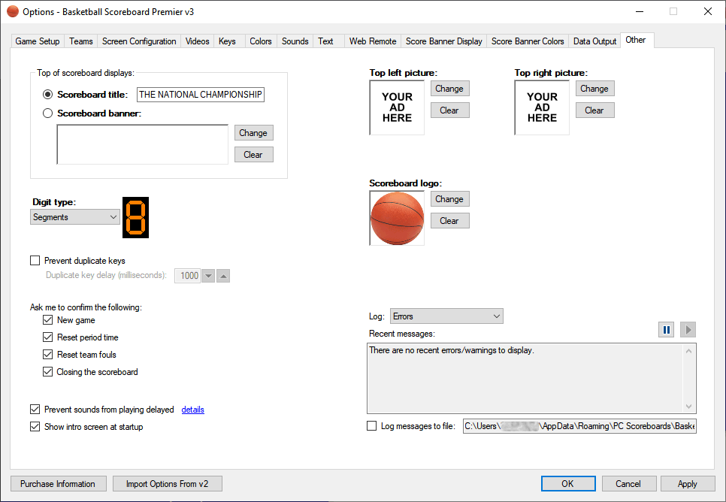Open the Screen Configuration tab
This screenshot has height=502, width=726.
click(139, 41)
